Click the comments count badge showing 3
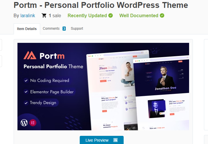This screenshot has width=208, height=144. point(64,29)
